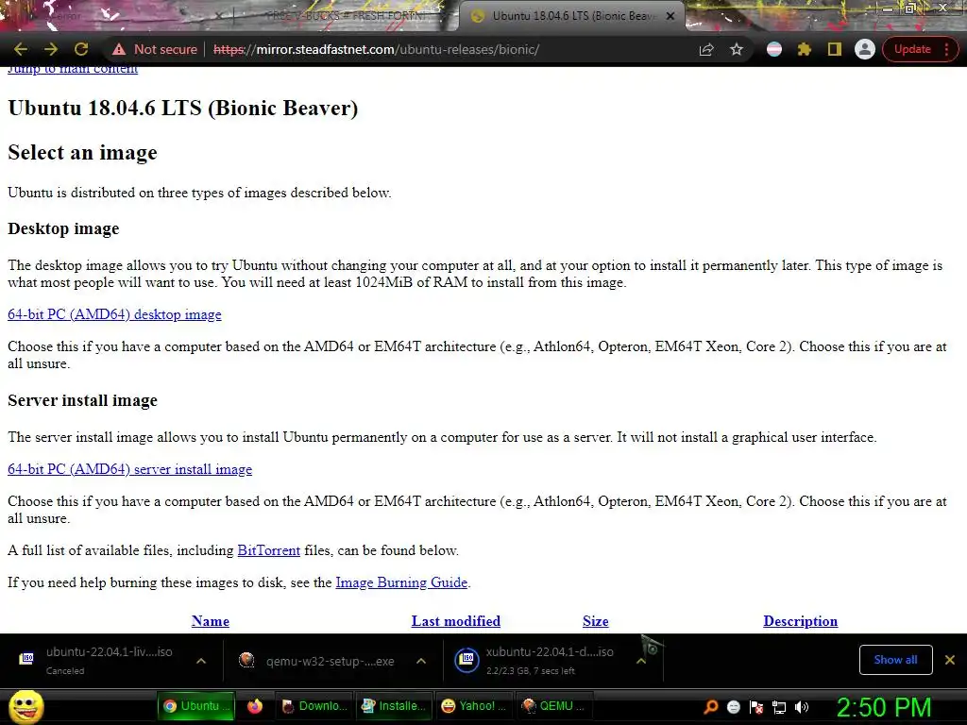Sort the file list by Last modified
This screenshot has height=725, width=967.
click(456, 621)
